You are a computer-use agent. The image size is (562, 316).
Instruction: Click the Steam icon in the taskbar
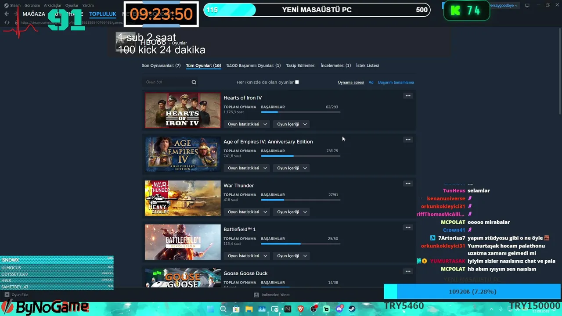click(x=352, y=309)
